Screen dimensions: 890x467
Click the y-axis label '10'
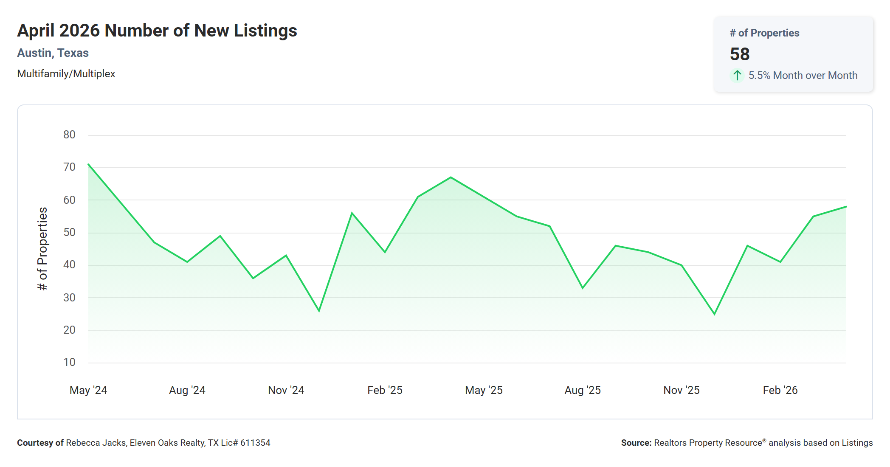[x=69, y=363]
